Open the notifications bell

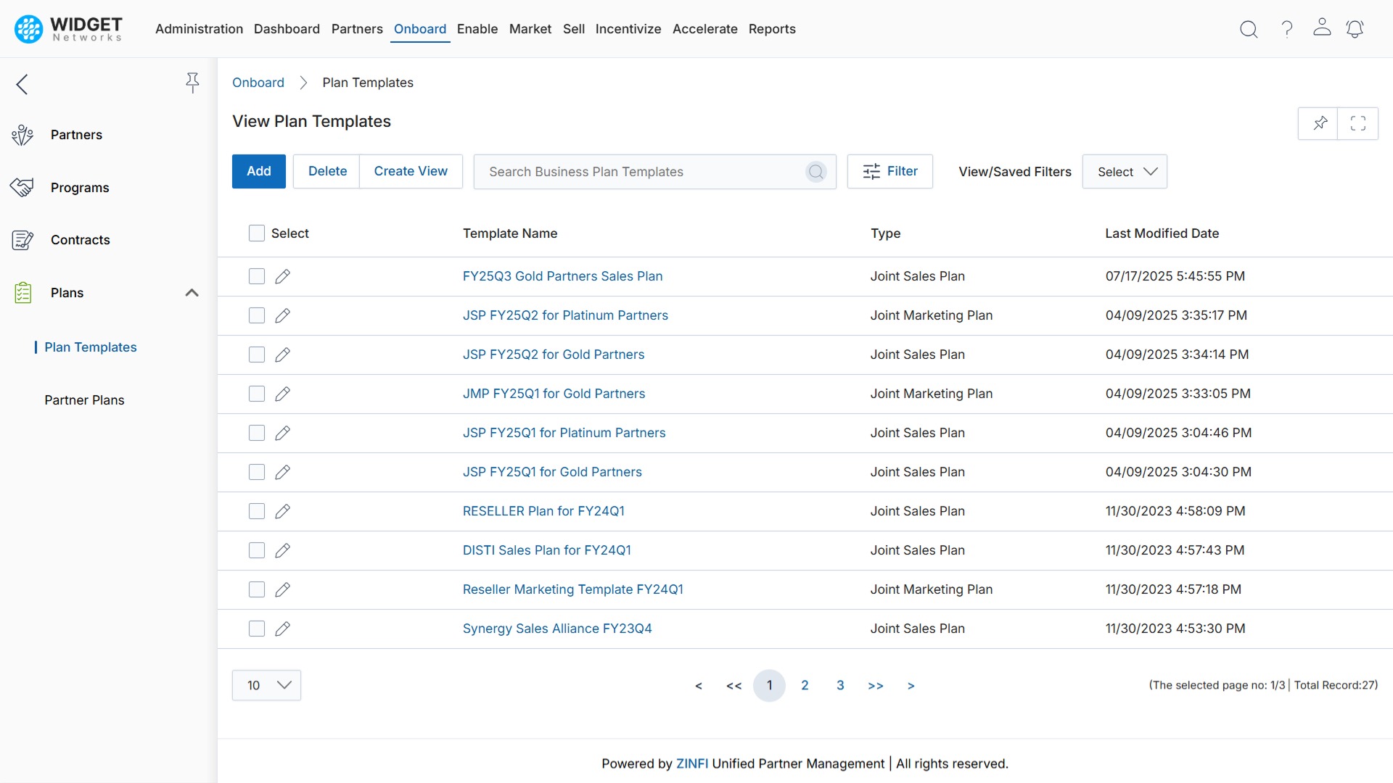click(x=1355, y=29)
